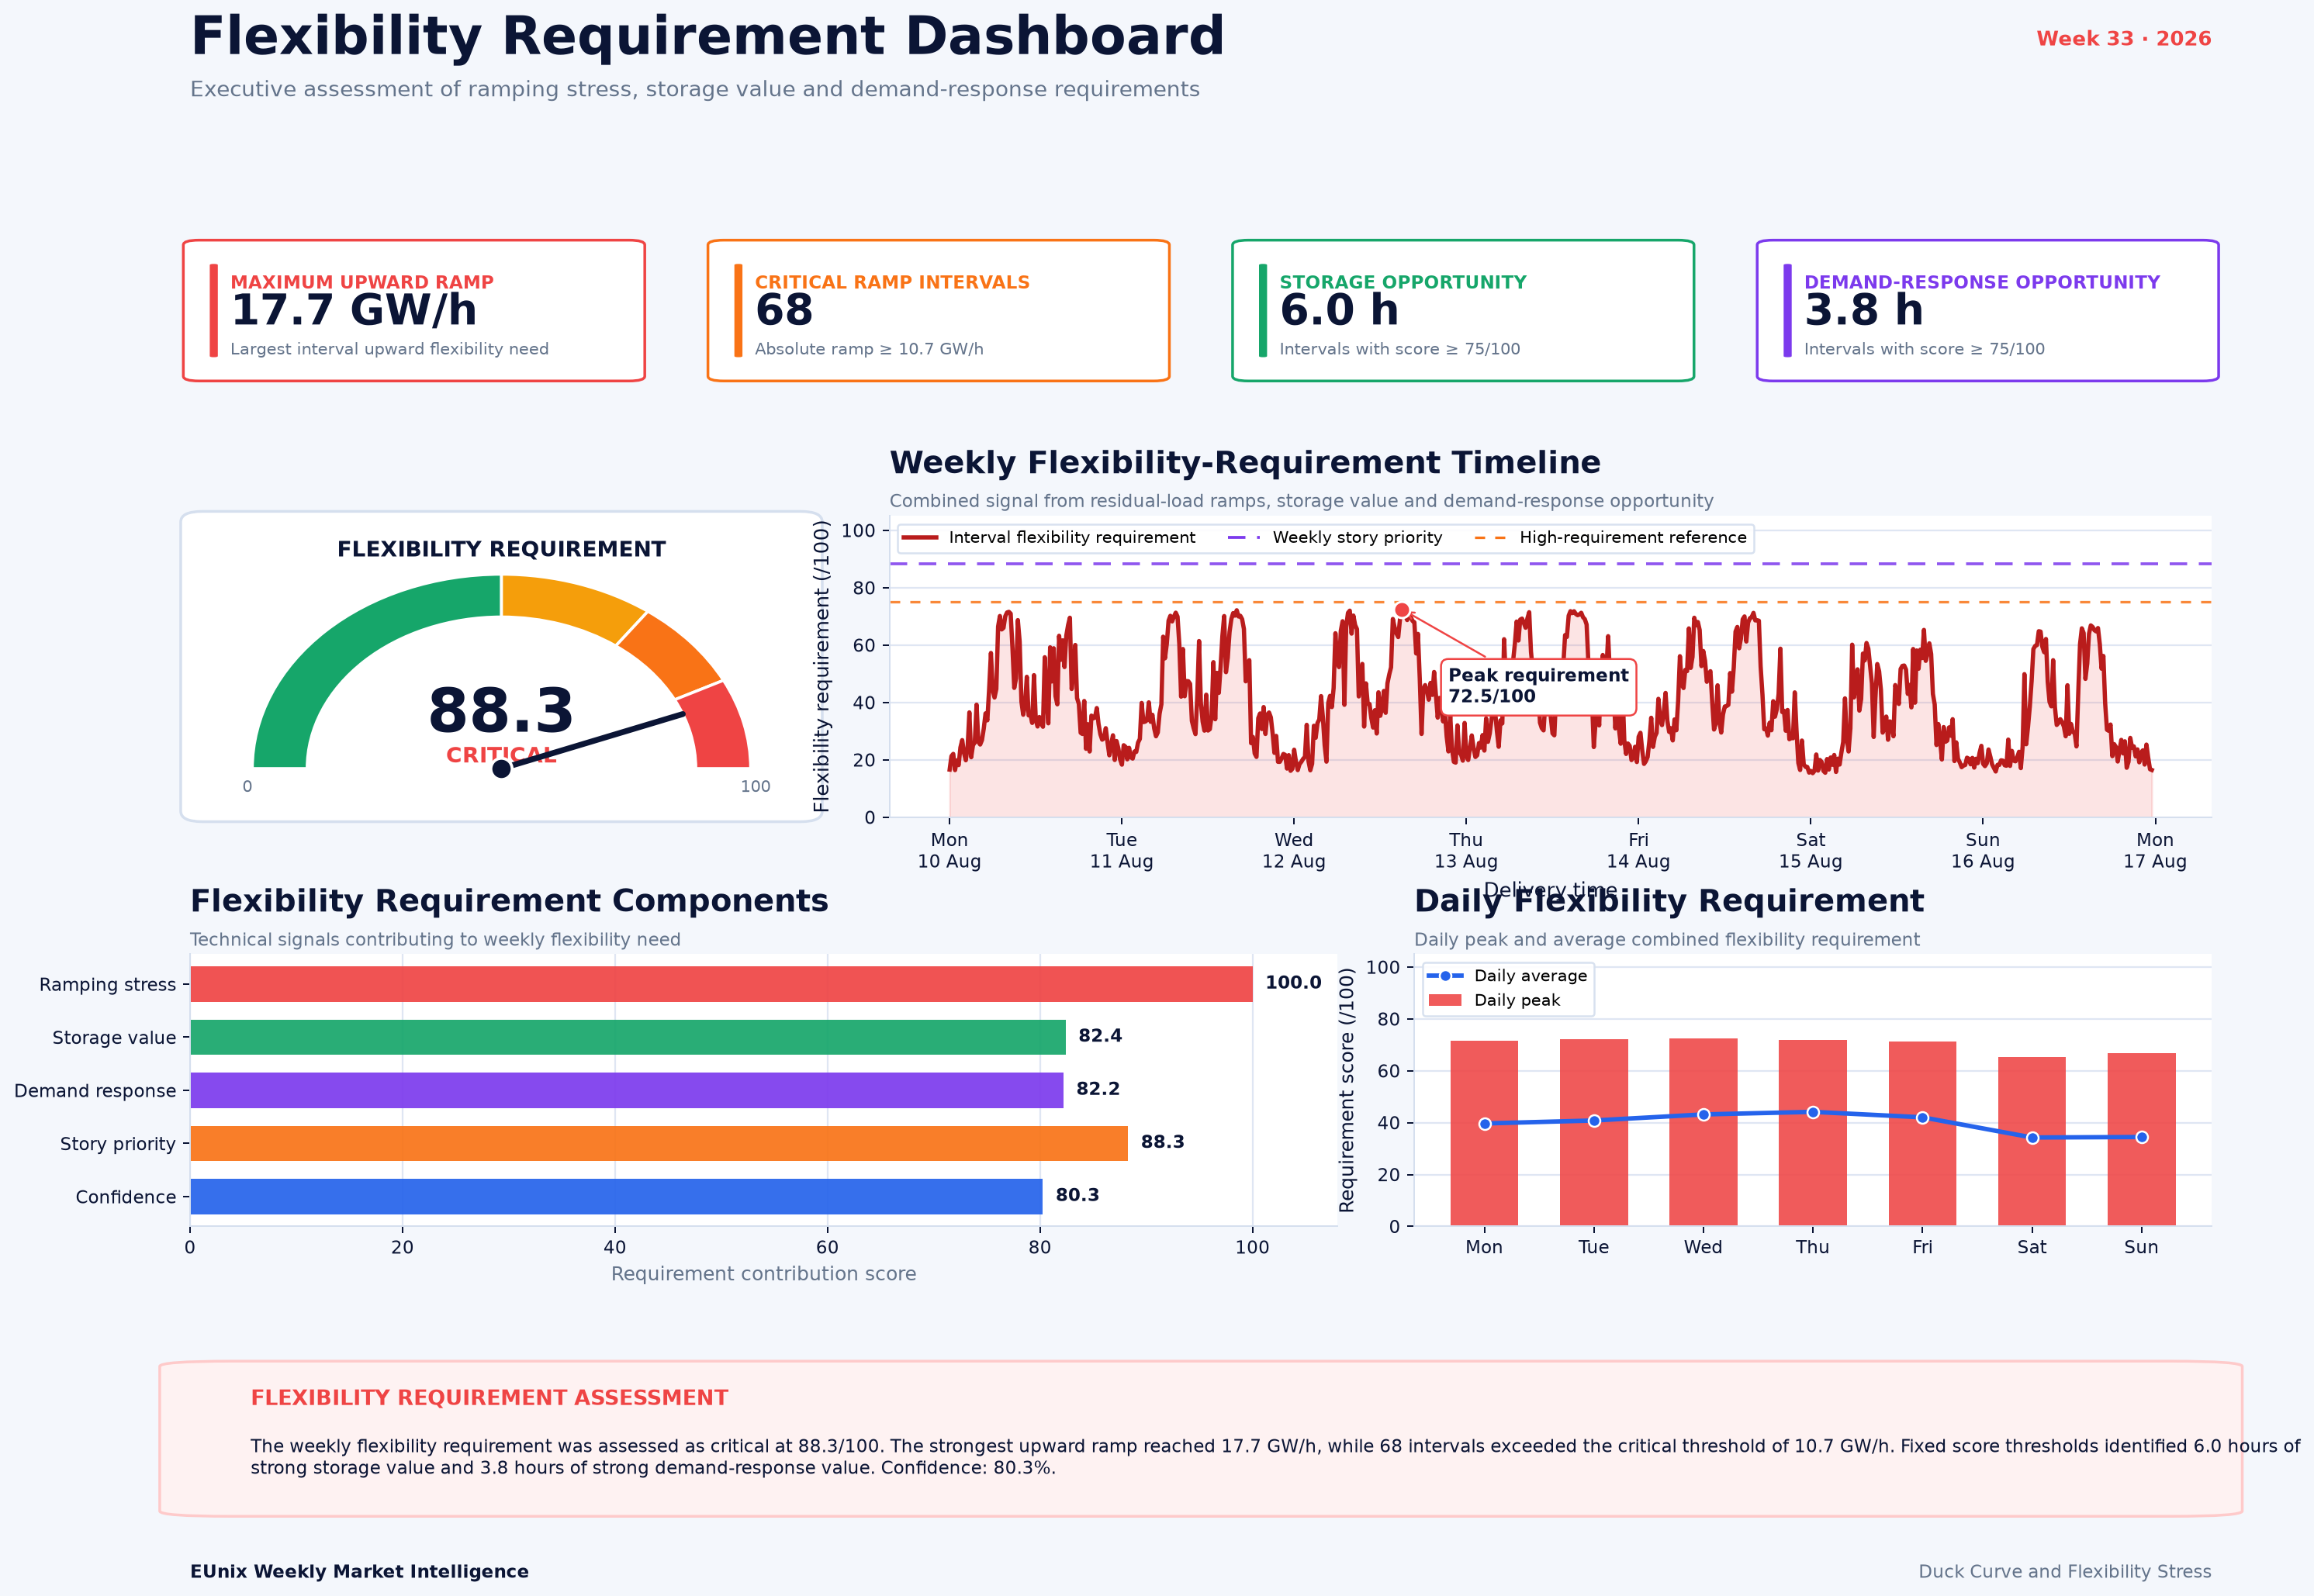This screenshot has width=2314, height=1596.
Task: Click 'Duck Curve and Flexibility Stress' footer text
Action: click(2065, 1572)
